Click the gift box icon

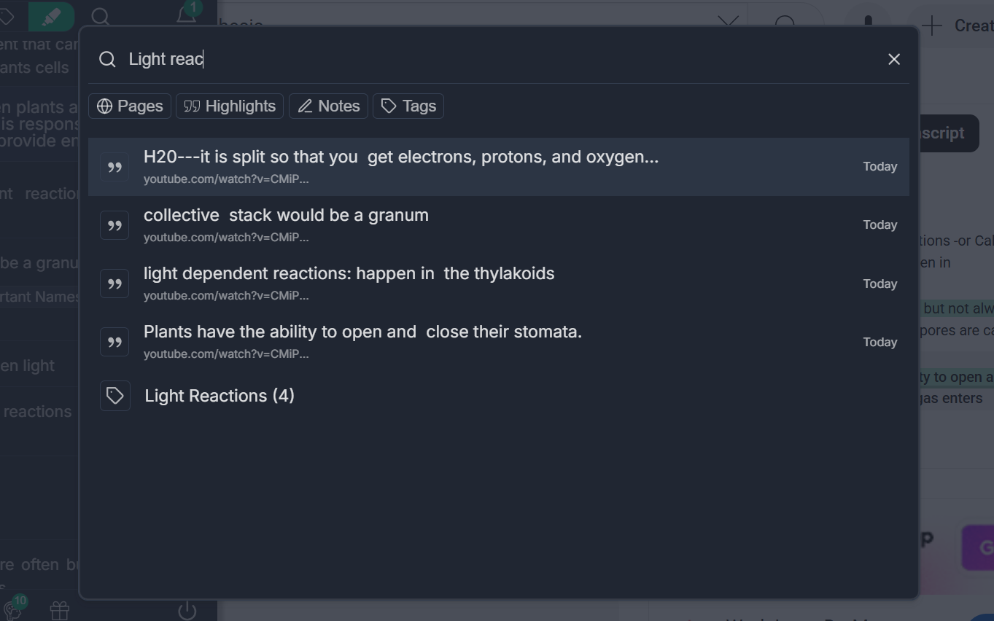[60, 610]
